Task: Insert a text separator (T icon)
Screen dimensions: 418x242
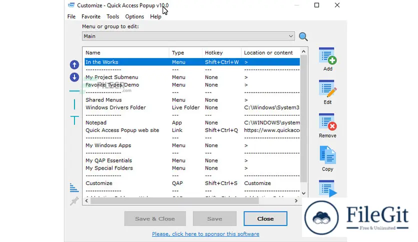Action: click(74, 120)
